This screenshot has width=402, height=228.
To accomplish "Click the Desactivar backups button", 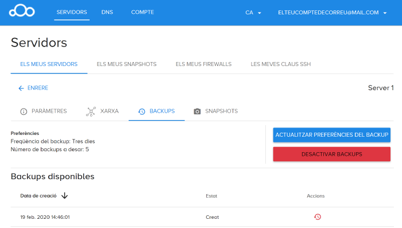I will [332, 154].
